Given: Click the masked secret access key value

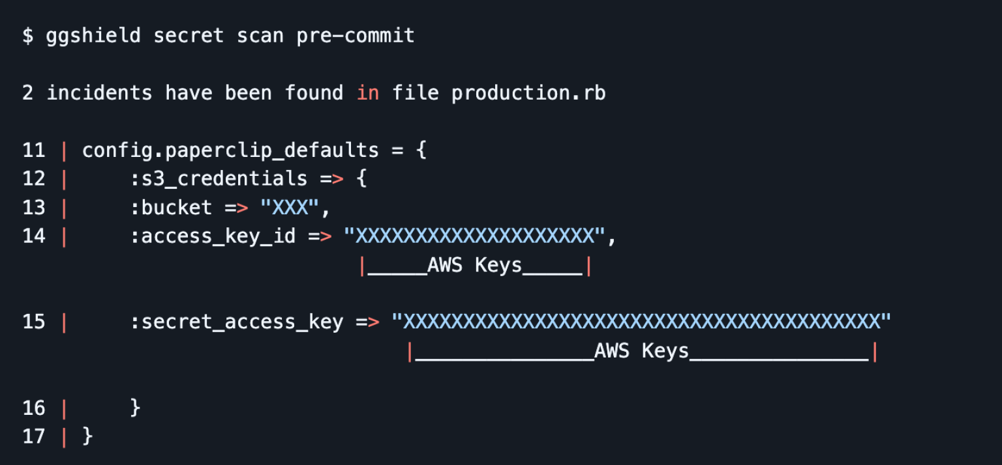Looking at the screenshot, I should (641, 322).
